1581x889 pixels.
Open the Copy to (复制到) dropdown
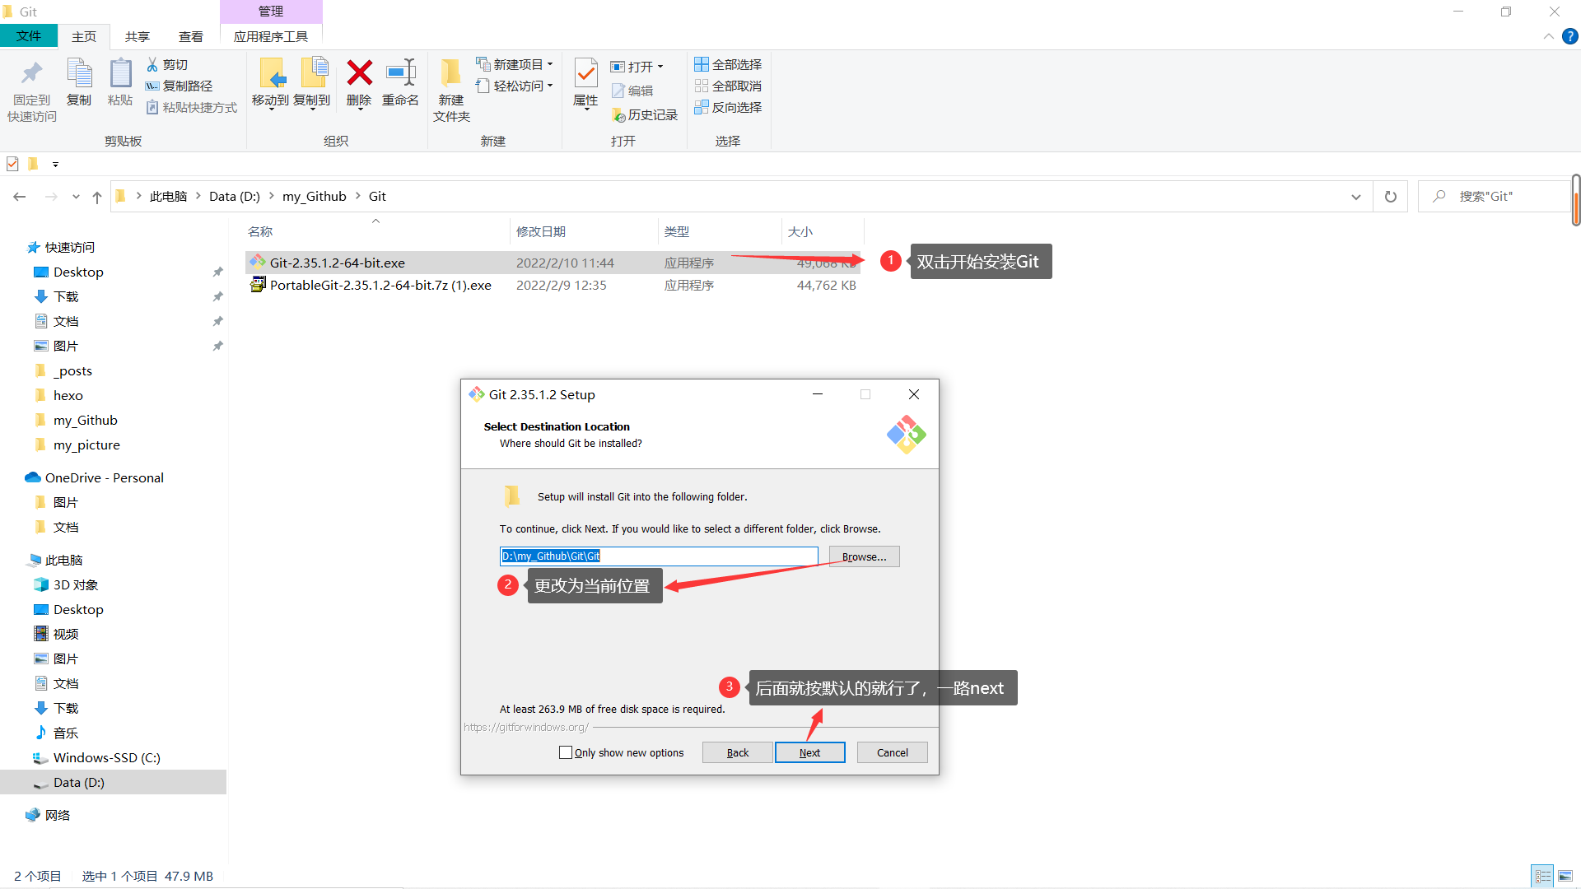tap(312, 109)
